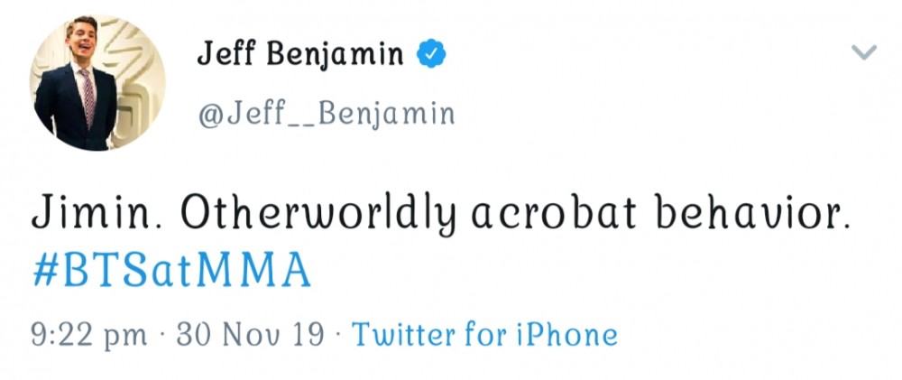This screenshot has height=380, width=902.
Task: Open the @Jeff__Benjamin handle
Action: (327, 114)
